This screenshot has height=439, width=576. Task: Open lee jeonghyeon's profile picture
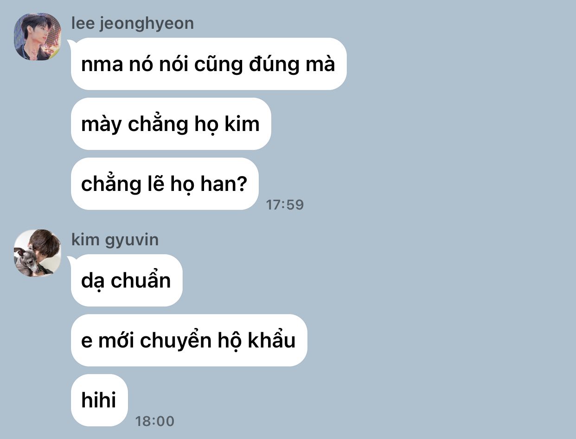tap(38, 37)
